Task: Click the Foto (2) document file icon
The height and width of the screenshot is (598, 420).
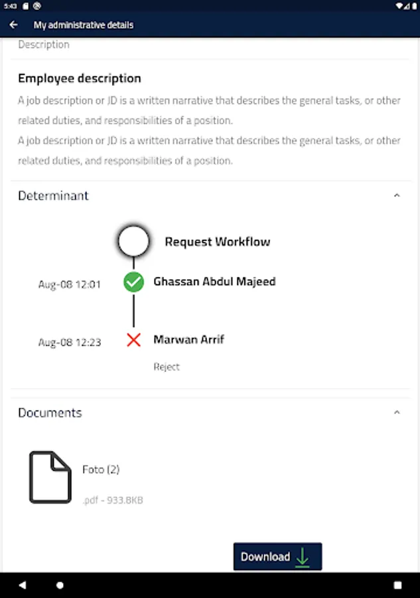Action: [x=50, y=477]
